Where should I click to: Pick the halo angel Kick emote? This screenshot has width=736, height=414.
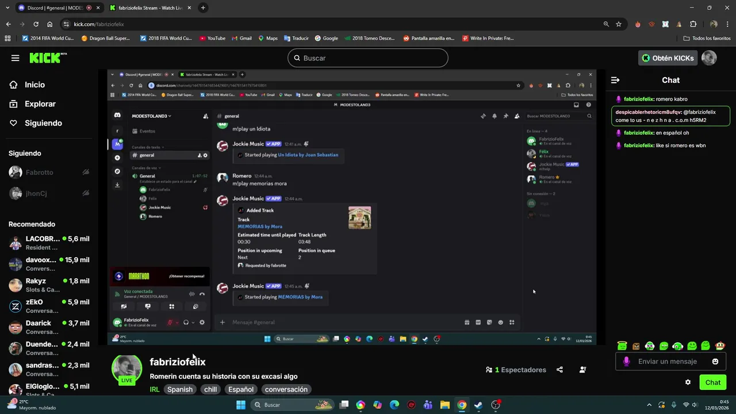(x=622, y=346)
